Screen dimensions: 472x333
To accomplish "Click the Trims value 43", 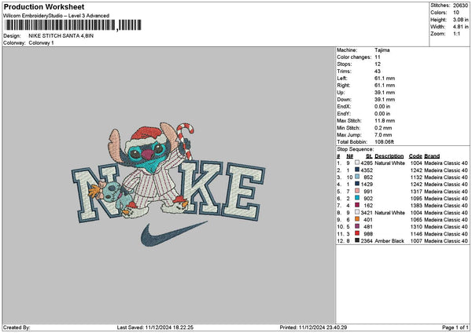I will click(378, 71).
